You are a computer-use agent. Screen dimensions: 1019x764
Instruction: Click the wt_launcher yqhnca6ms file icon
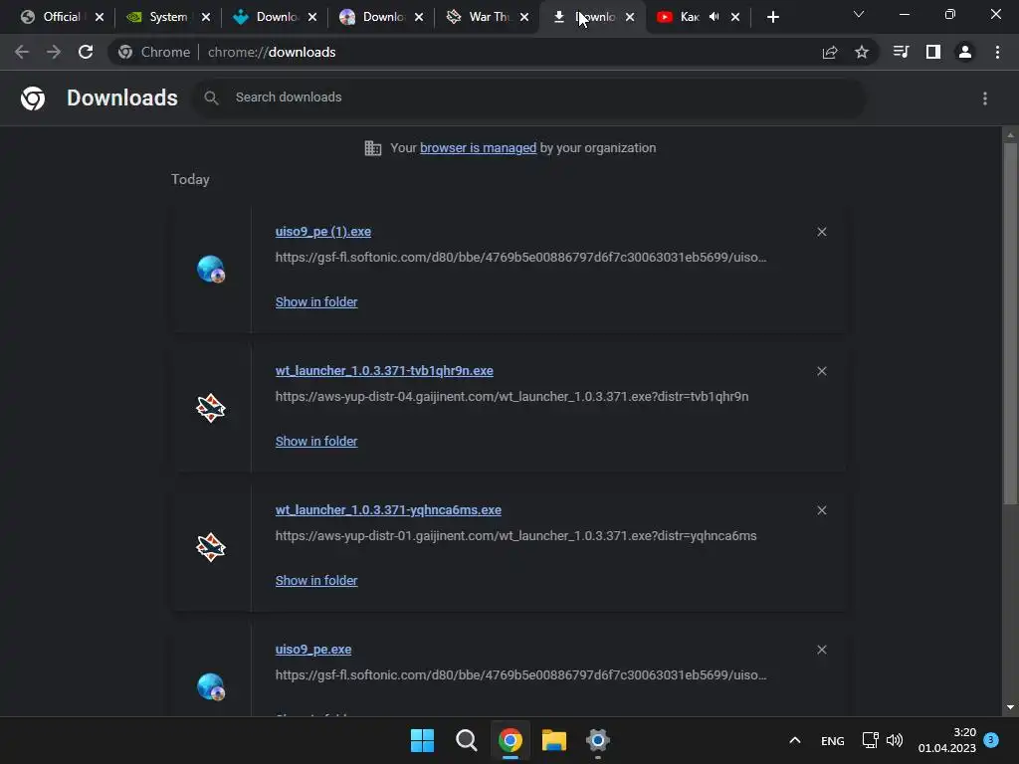tap(211, 547)
